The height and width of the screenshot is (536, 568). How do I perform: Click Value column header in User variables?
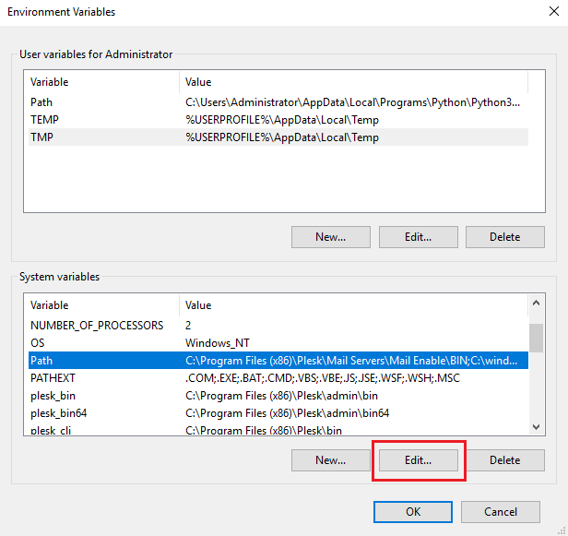click(350, 82)
